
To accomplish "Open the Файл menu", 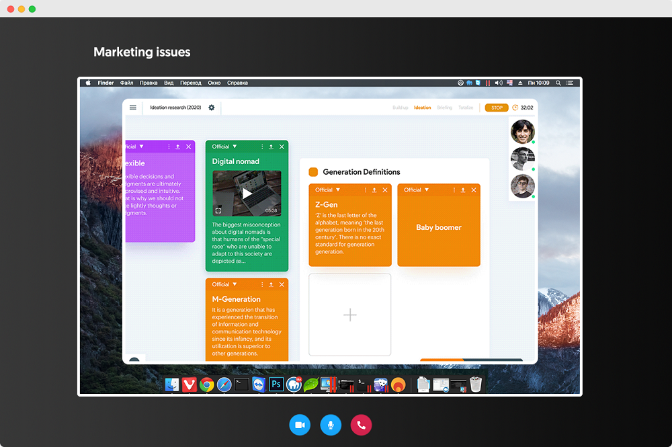I will (x=126, y=83).
